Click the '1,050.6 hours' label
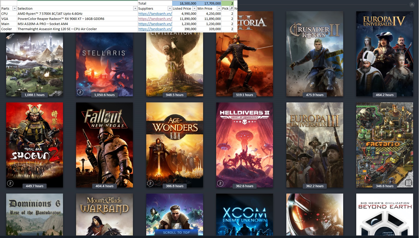The image size is (419, 238). tap(104, 95)
